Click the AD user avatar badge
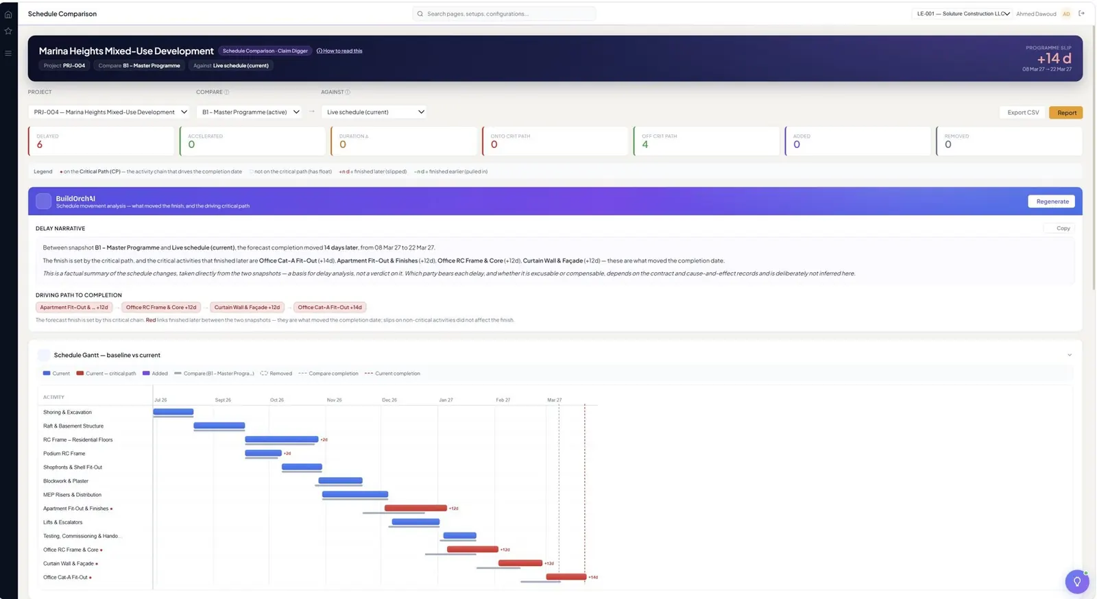This screenshot has width=1097, height=599. click(1066, 14)
